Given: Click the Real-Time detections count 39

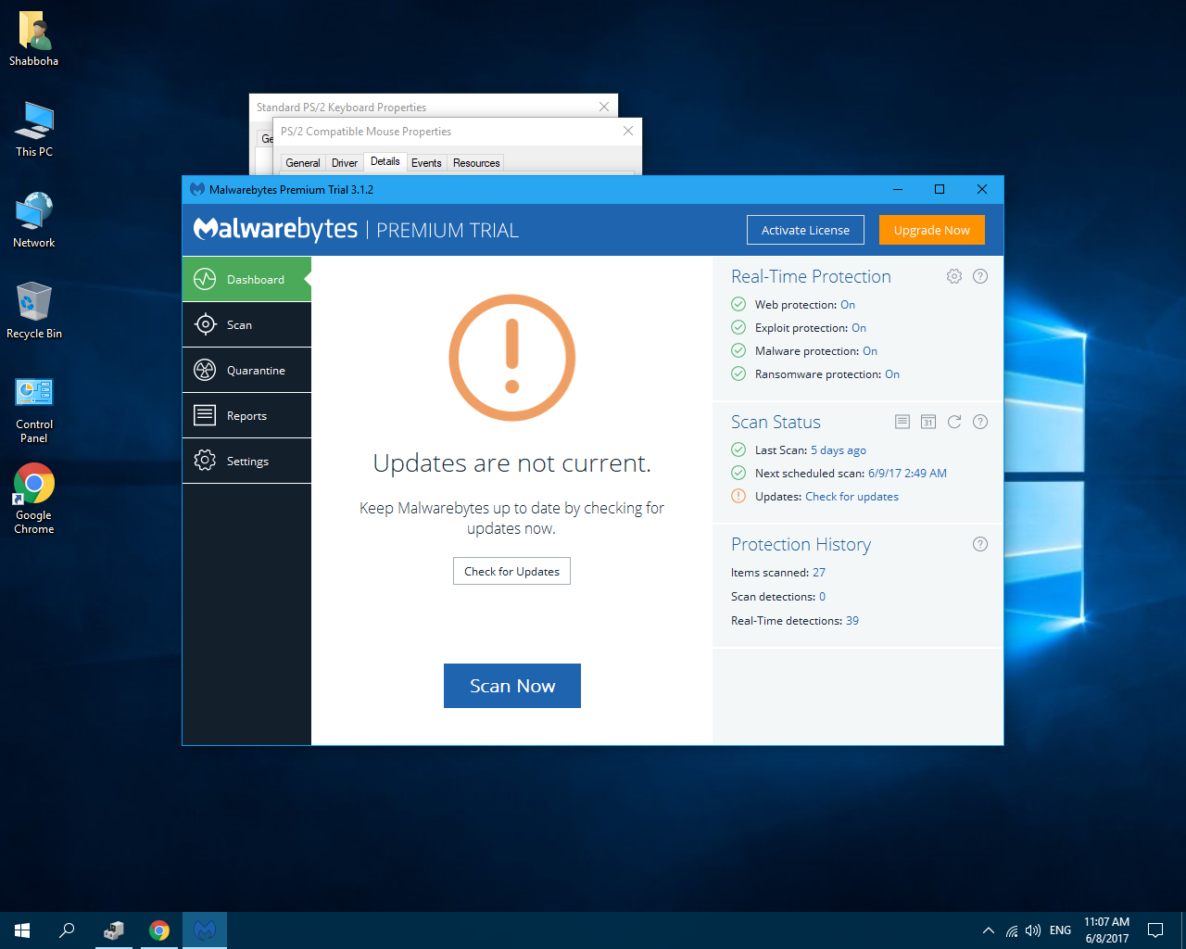Looking at the screenshot, I should point(852,621).
